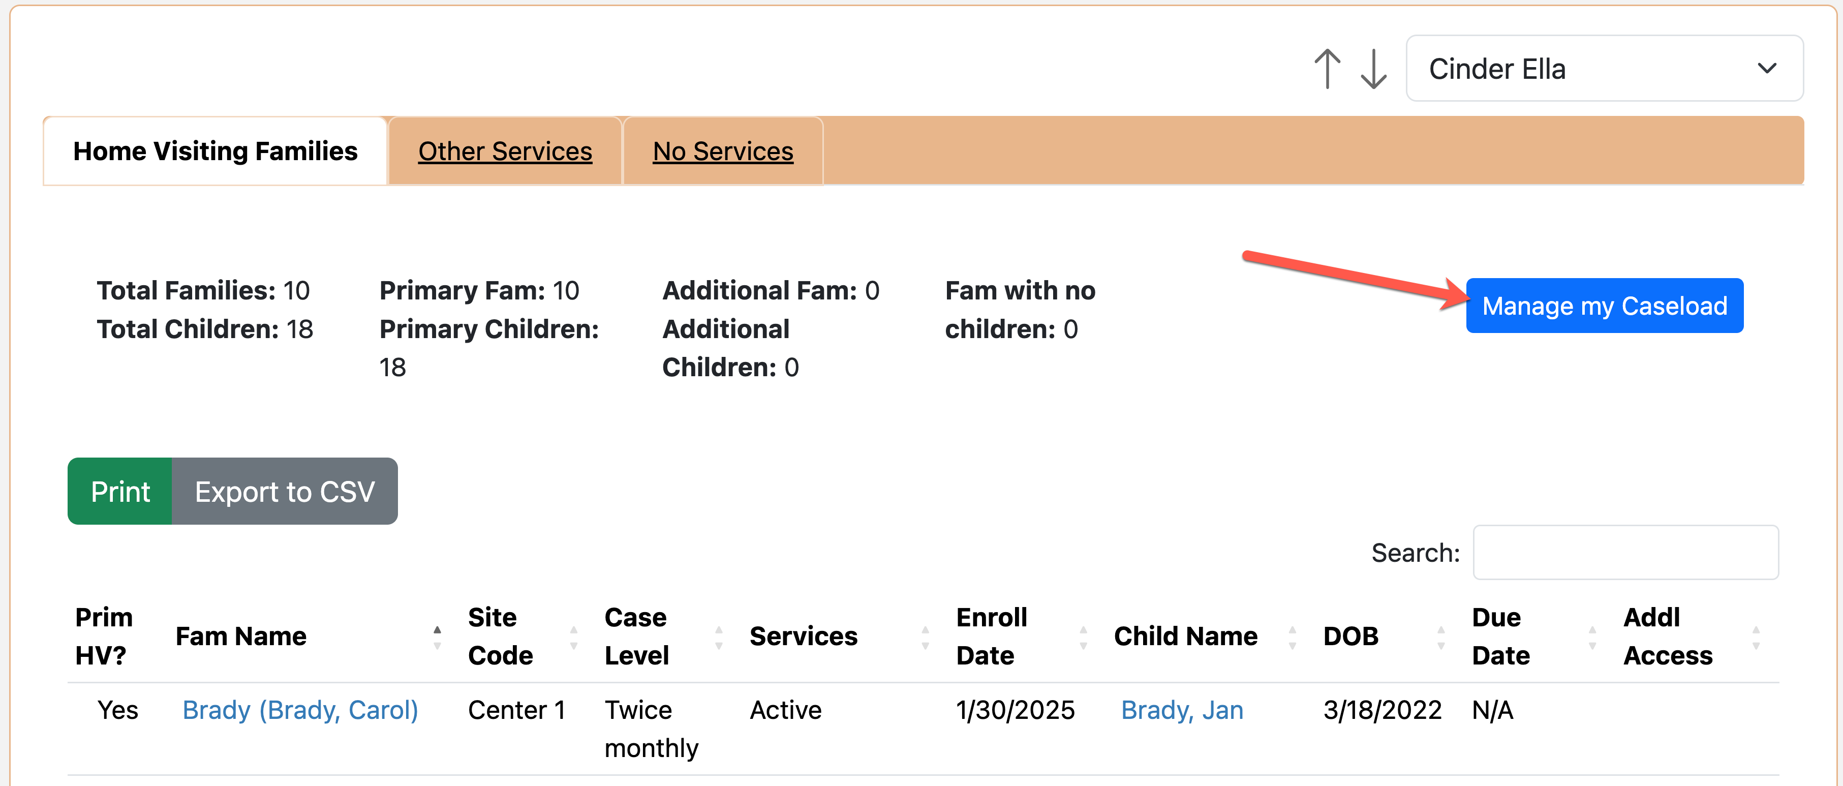Sort table by DOB column arrows
This screenshot has height=786, width=1843.
(x=1441, y=637)
